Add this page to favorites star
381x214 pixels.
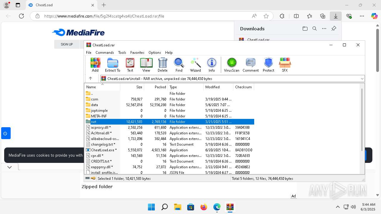click(266, 16)
